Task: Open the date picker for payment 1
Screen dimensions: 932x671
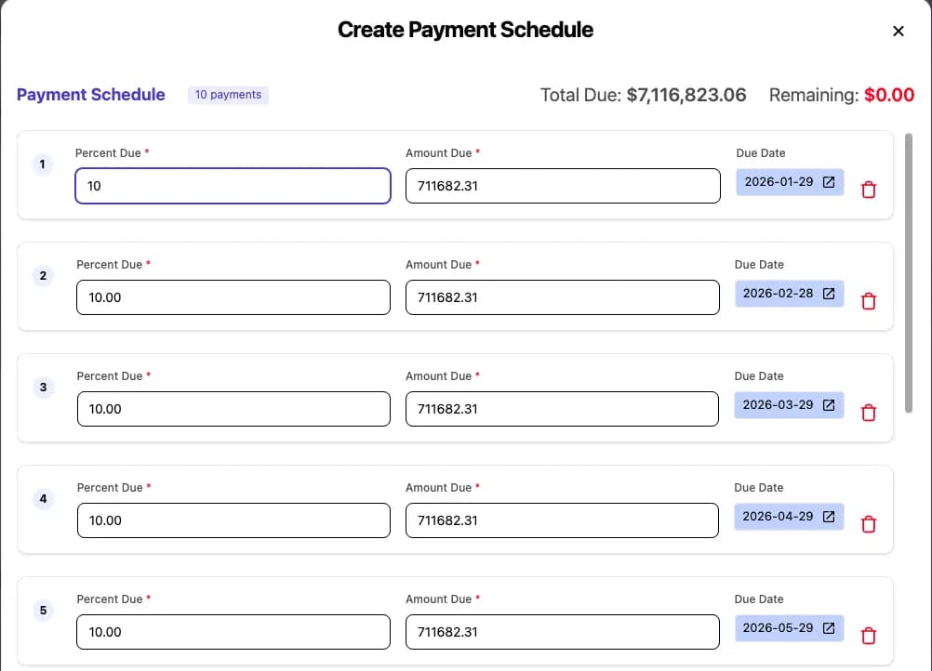Action: coord(829,181)
